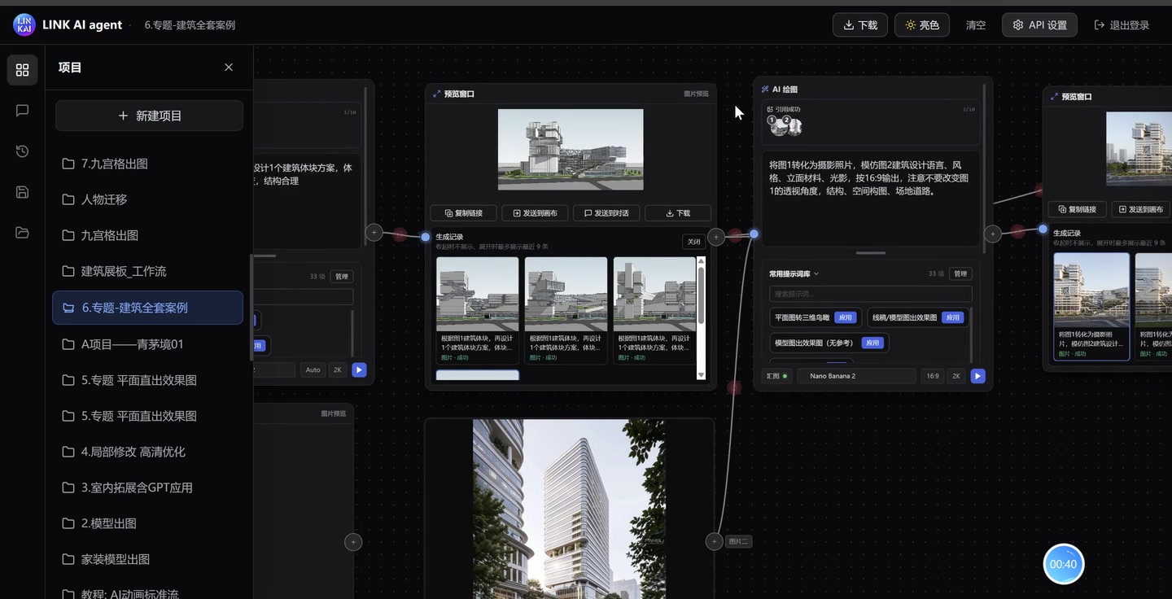The width and height of the screenshot is (1172, 599).
Task: Click the first thumbnail in 生成记录
Action: pyautogui.click(x=478, y=294)
